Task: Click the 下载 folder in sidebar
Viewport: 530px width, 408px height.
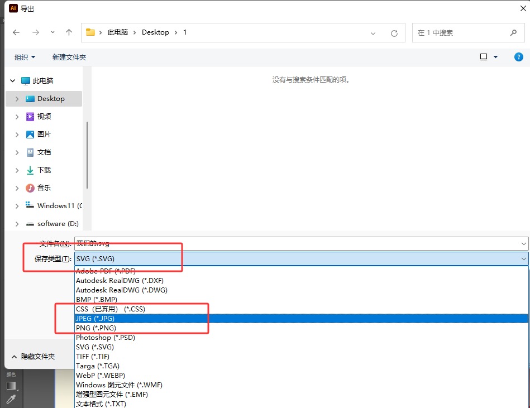Action: tap(44, 170)
